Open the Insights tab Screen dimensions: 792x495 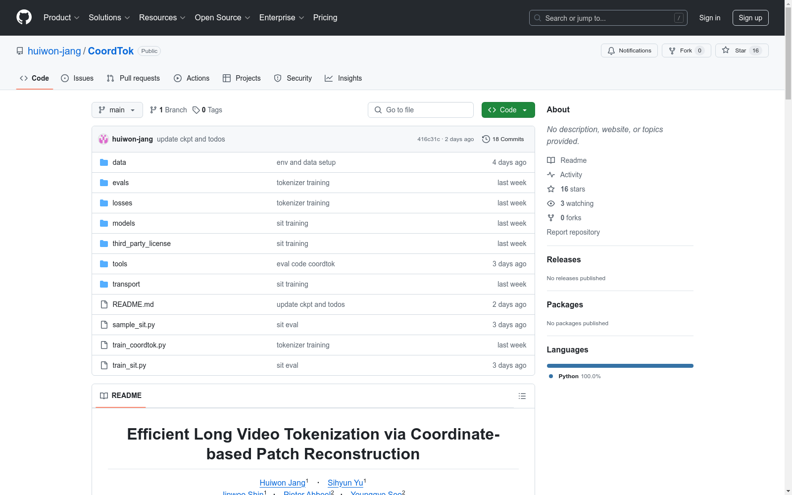344,78
